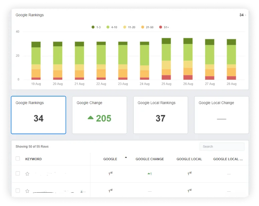Select the Google Rankings metric card
Image resolution: width=259 pixels, height=206 pixels.
click(38, 115)
